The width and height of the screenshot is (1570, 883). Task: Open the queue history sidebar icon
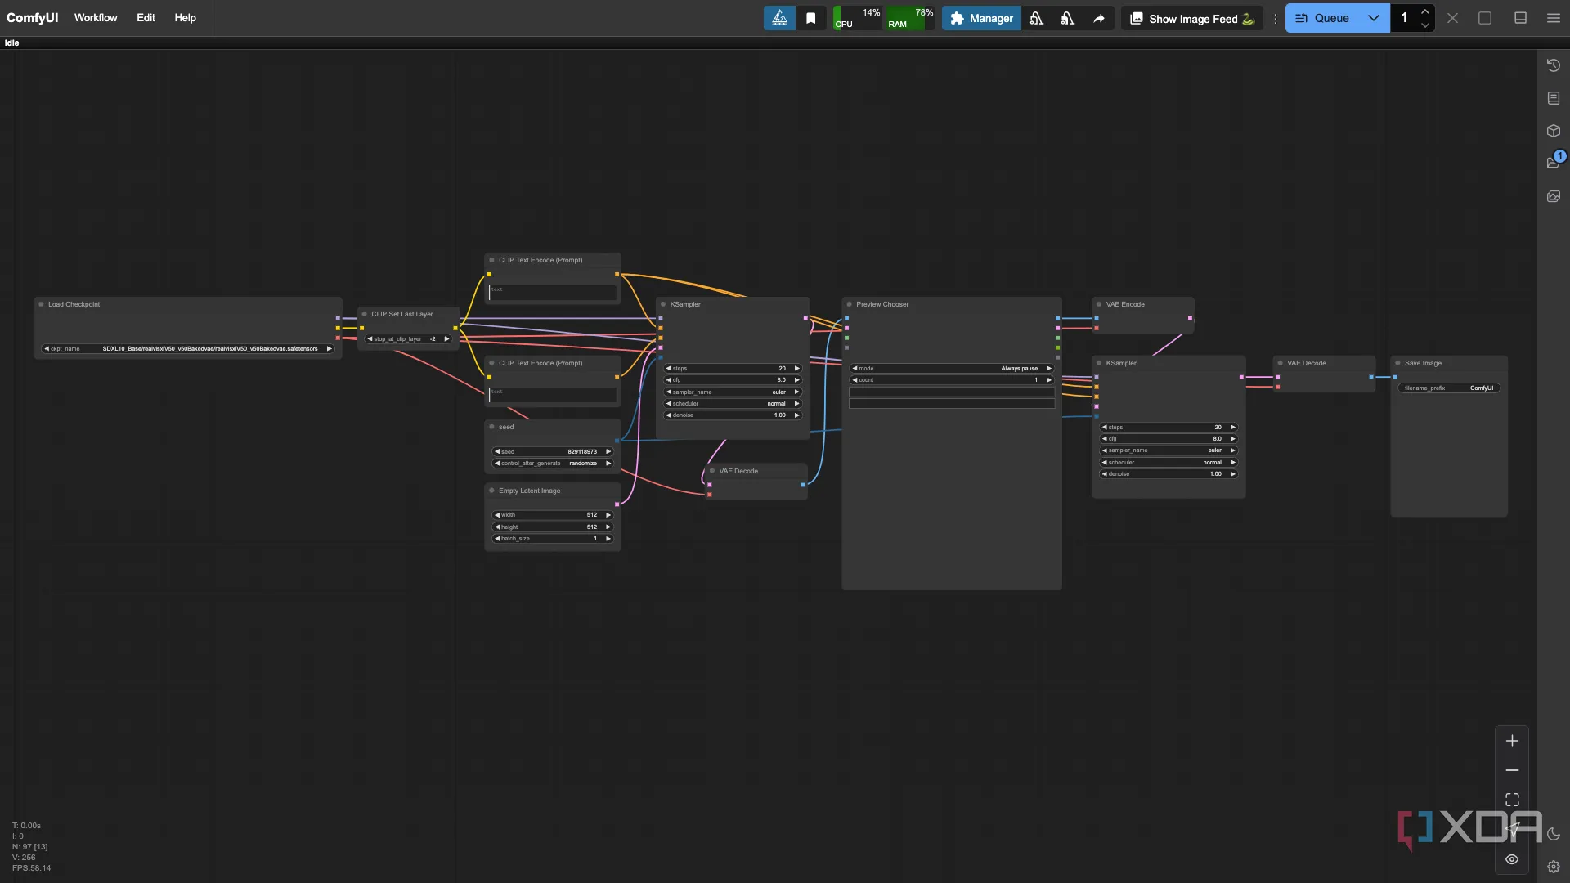coord(1554,65)
